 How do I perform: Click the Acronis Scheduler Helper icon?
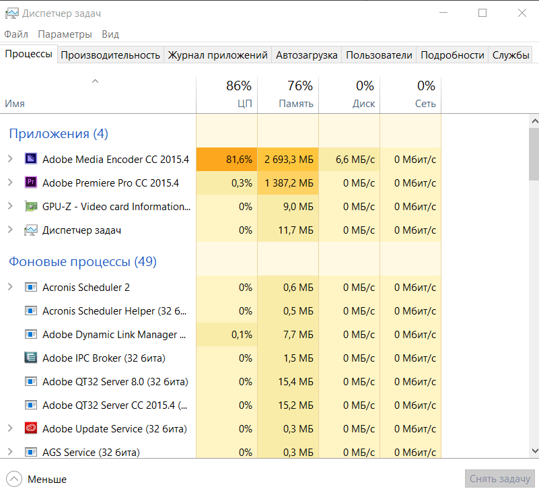click(31, 310)
